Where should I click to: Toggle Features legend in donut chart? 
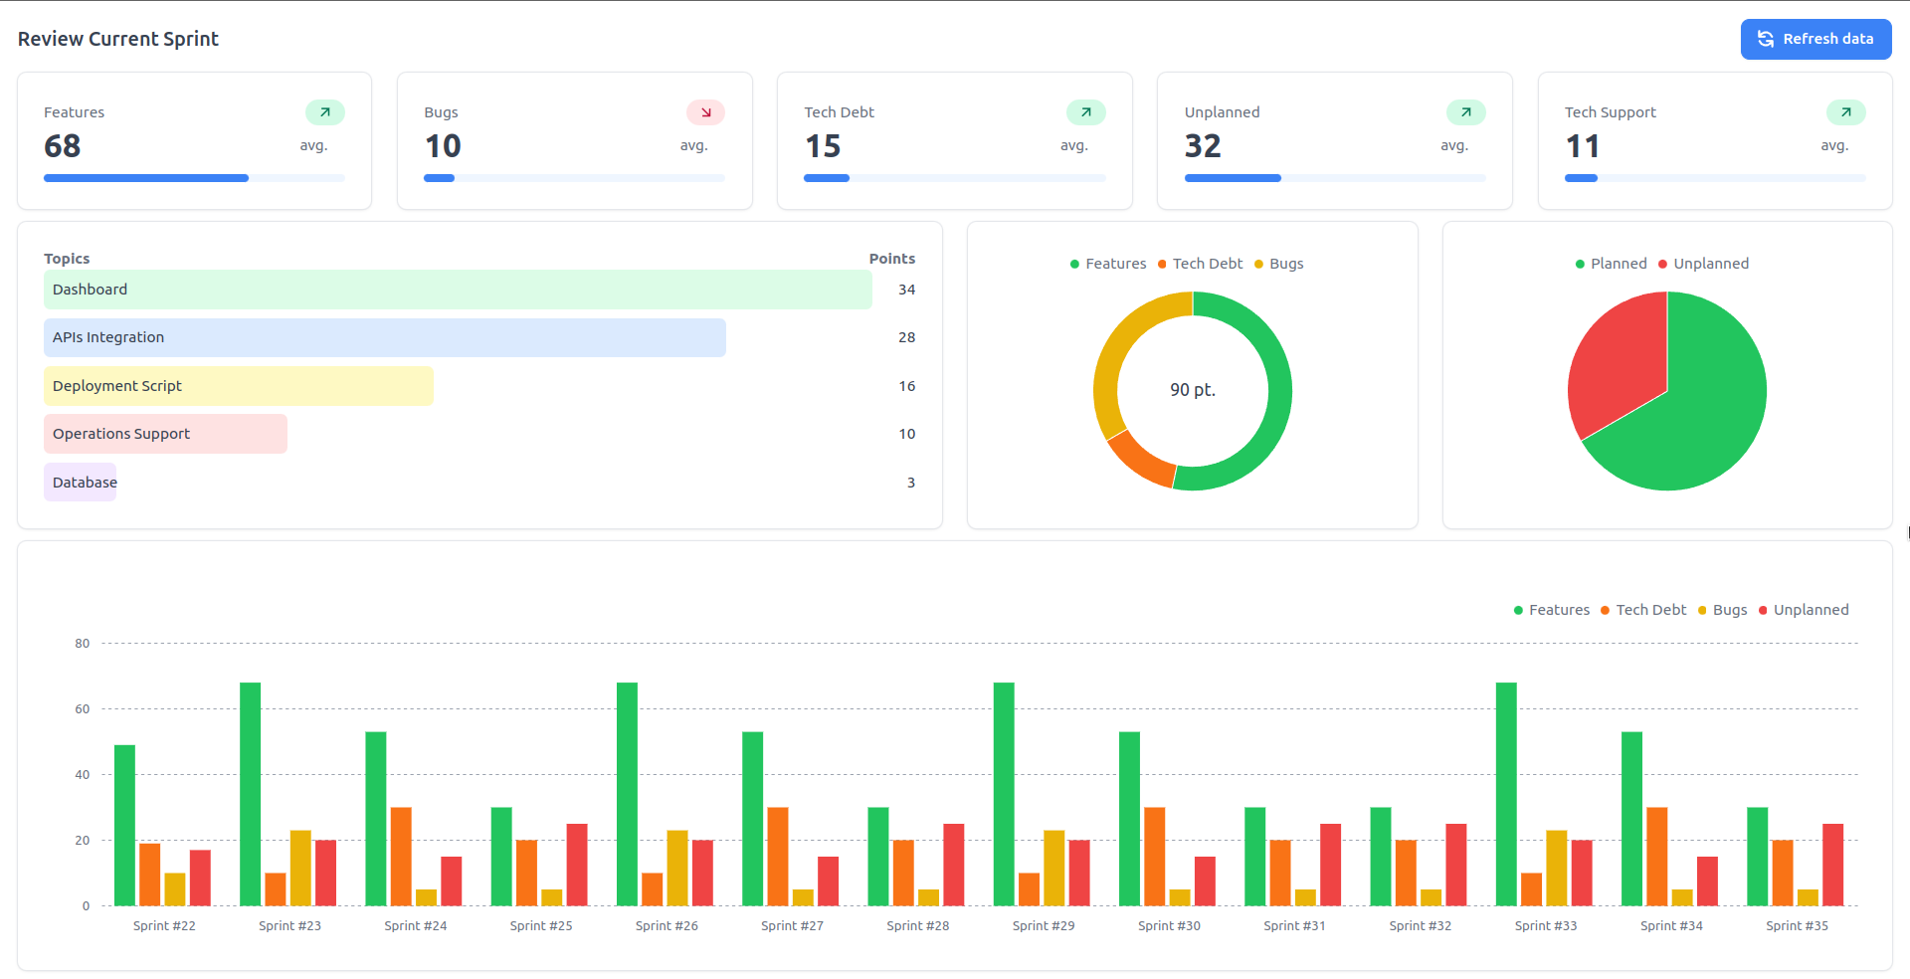[1107, 264]
